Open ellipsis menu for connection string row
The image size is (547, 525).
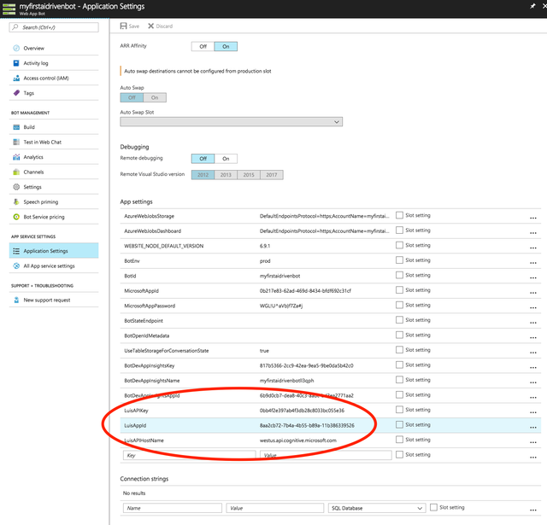click(532, 510)
